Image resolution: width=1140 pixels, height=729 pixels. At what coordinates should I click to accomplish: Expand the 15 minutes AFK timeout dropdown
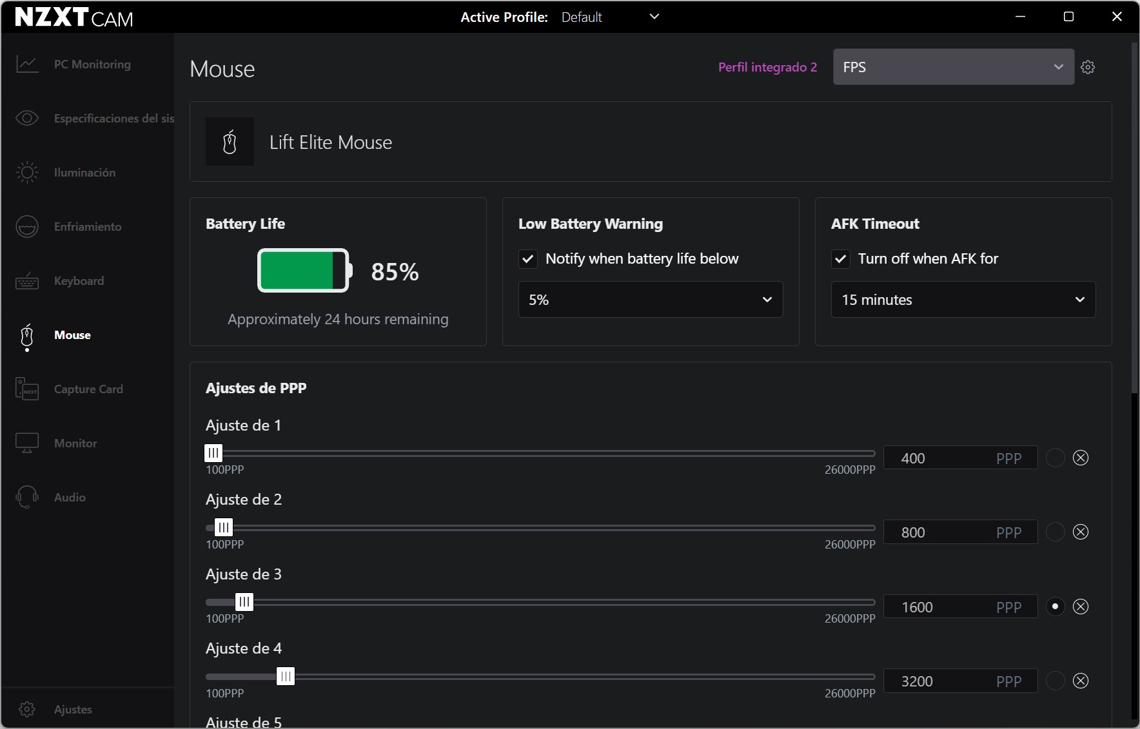click(963, 300)
